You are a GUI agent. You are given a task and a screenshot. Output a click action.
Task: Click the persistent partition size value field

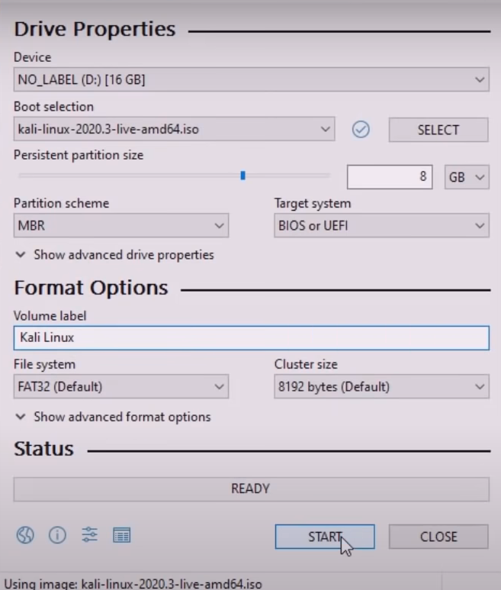click(390, 177)
